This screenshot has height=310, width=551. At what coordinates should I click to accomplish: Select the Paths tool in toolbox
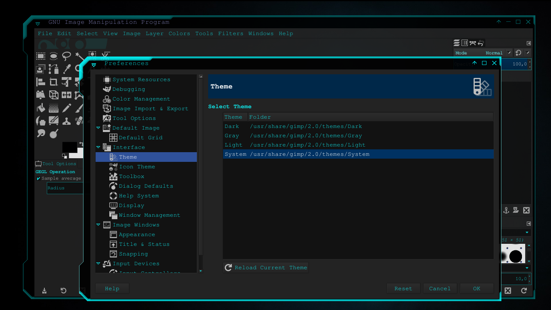coord(54,69)
